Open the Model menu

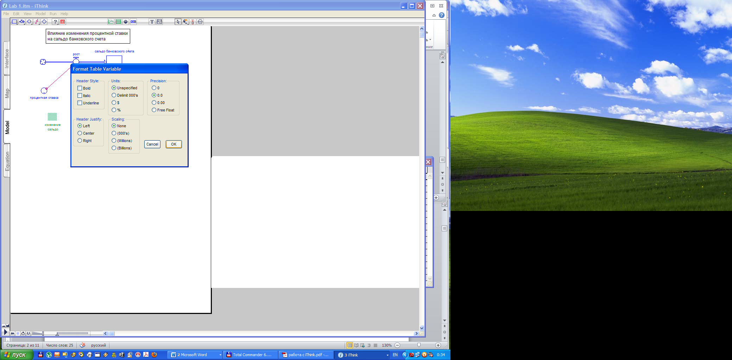(x=40, y=14)
